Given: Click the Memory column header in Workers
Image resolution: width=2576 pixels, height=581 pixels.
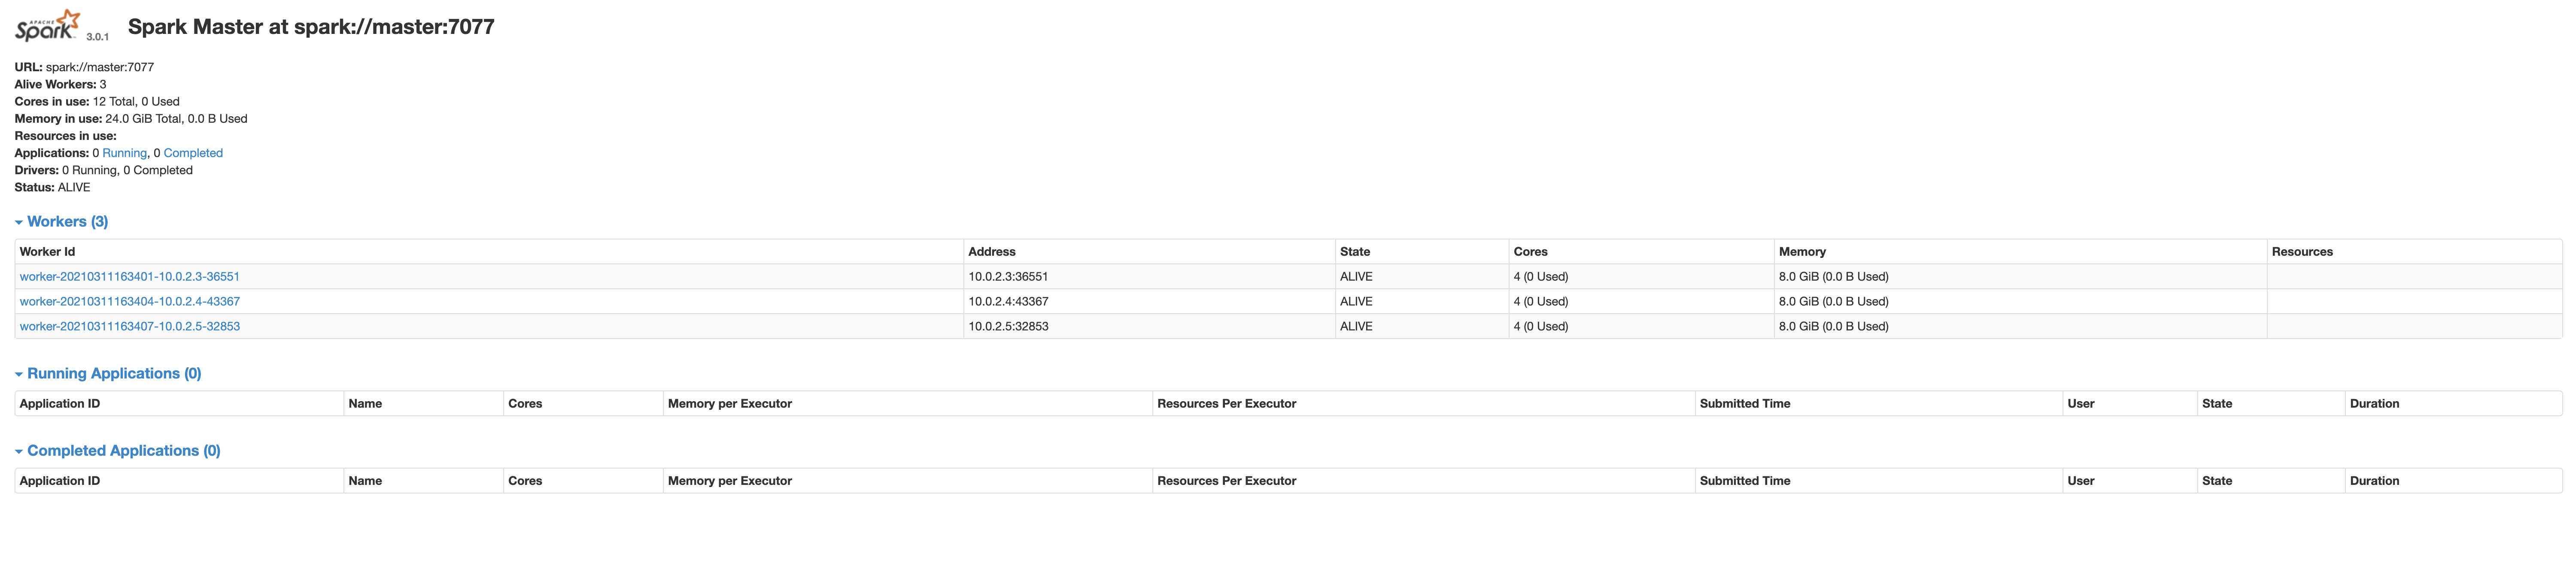Looking at the screenshot, I should pyautogui.click(x=1802, y=252).
